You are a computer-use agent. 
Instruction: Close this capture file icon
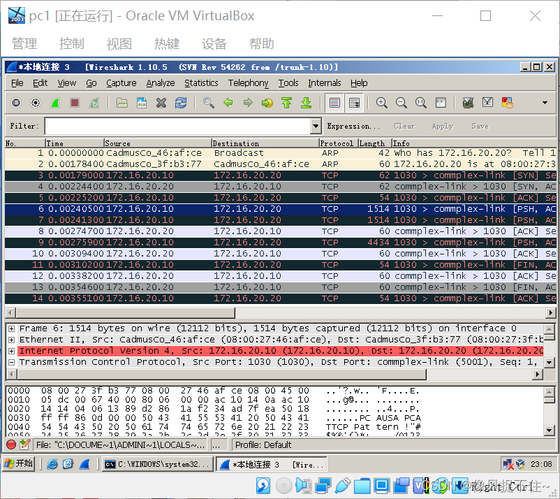pos(161,103)
